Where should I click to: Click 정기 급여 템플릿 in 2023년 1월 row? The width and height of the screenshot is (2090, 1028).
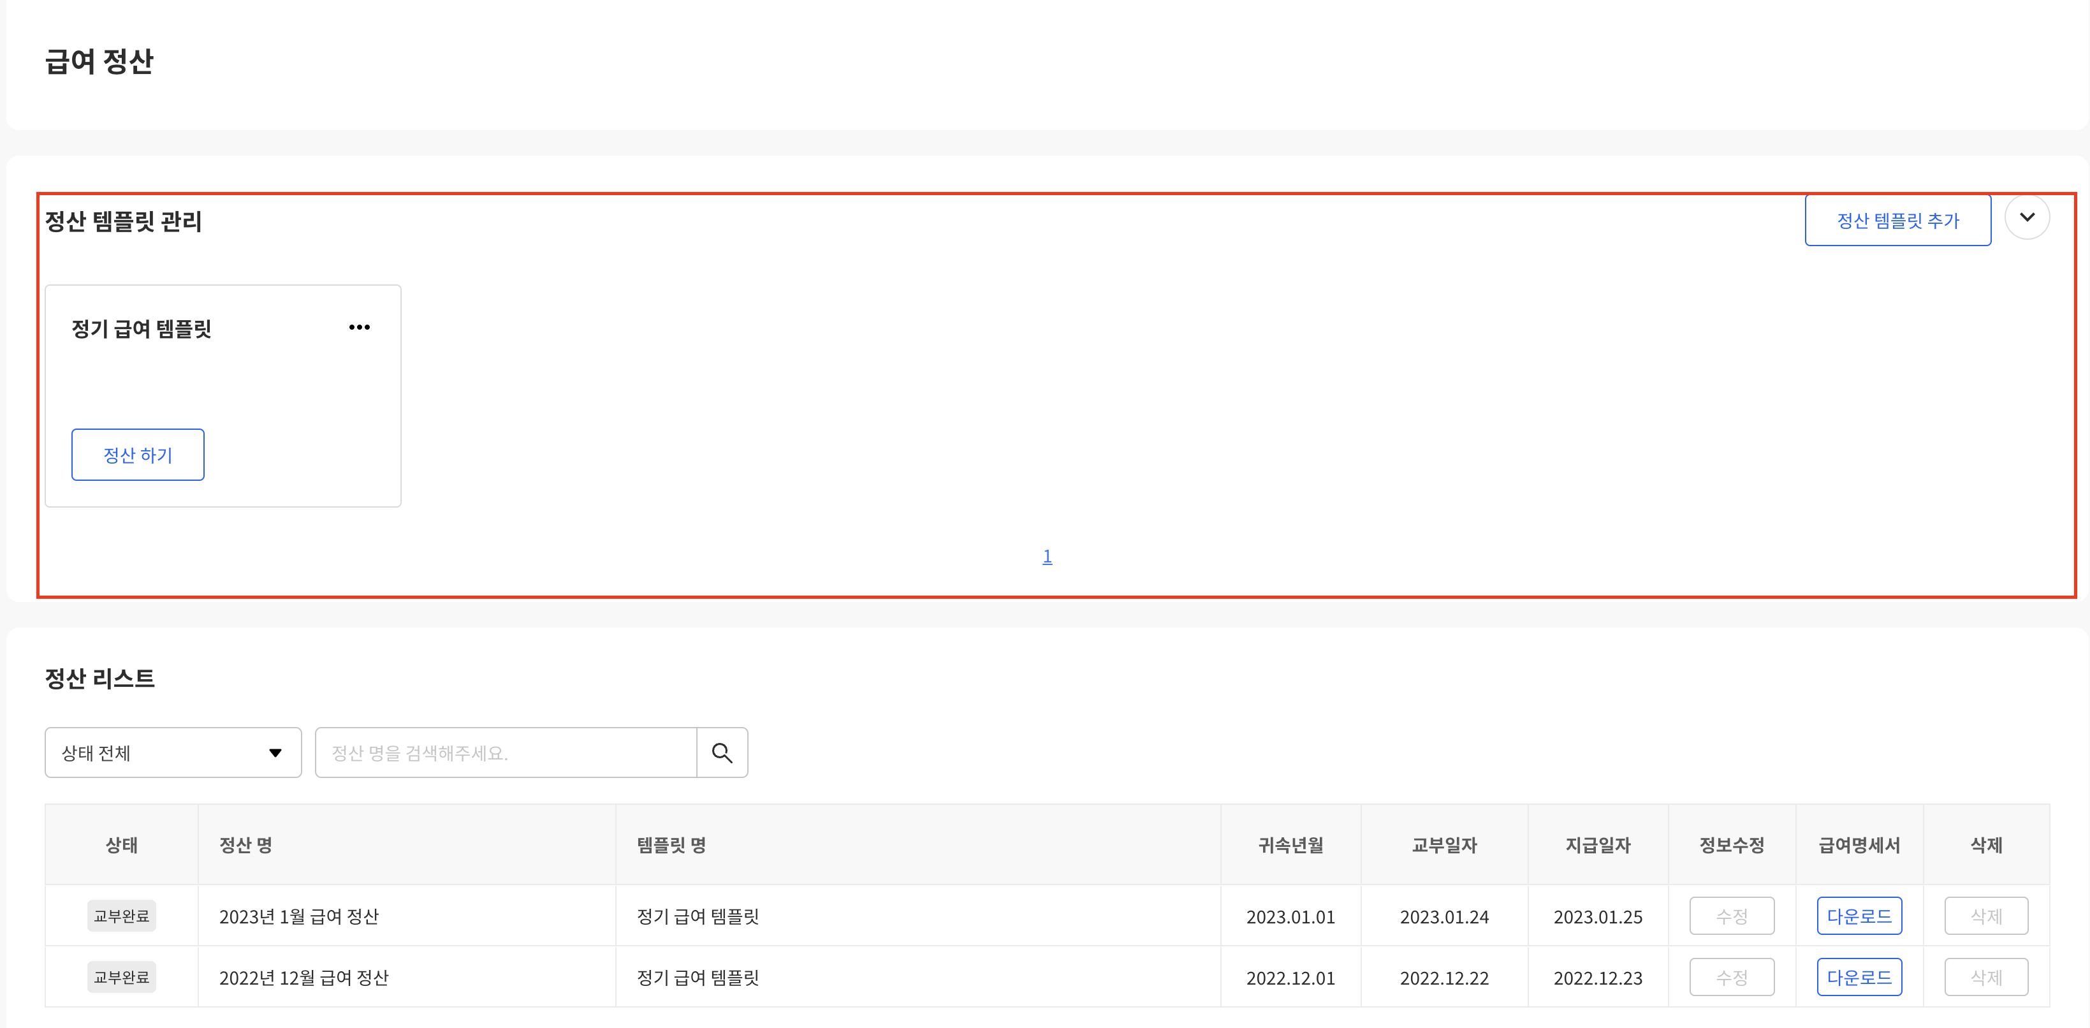698,916
